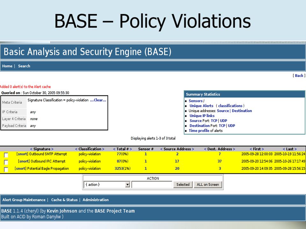Sort descending by Signature right arrow

pos(52,149)
